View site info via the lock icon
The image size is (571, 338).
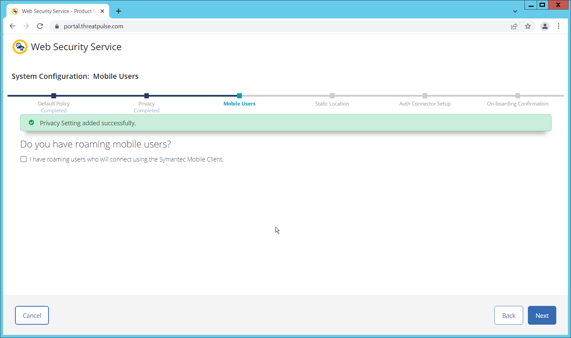click(x=57, y=26)
